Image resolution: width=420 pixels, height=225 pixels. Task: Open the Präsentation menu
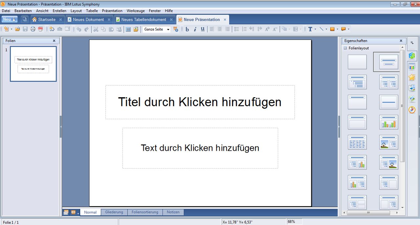(x=112, y=11)
